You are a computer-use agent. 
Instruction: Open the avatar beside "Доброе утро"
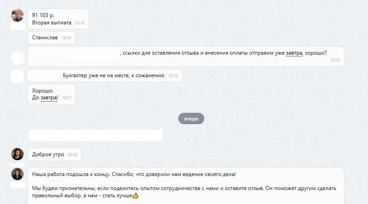[x=17, y=154]
